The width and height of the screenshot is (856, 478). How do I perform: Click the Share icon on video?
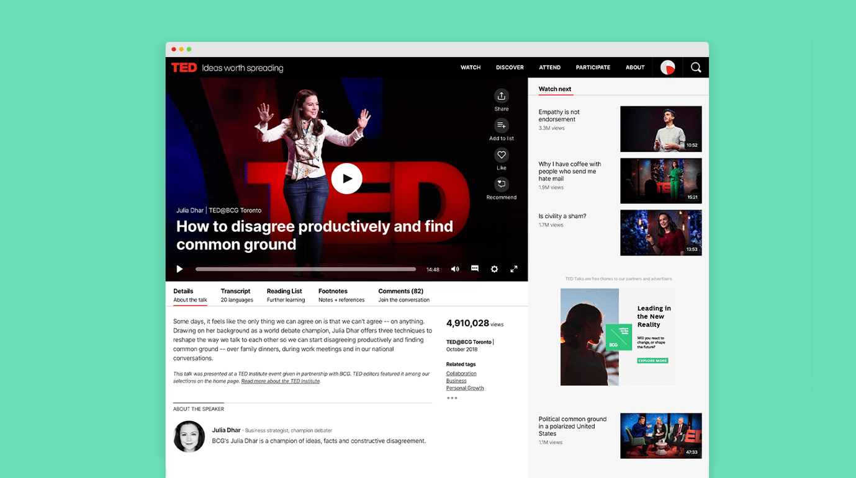(502, 96)
